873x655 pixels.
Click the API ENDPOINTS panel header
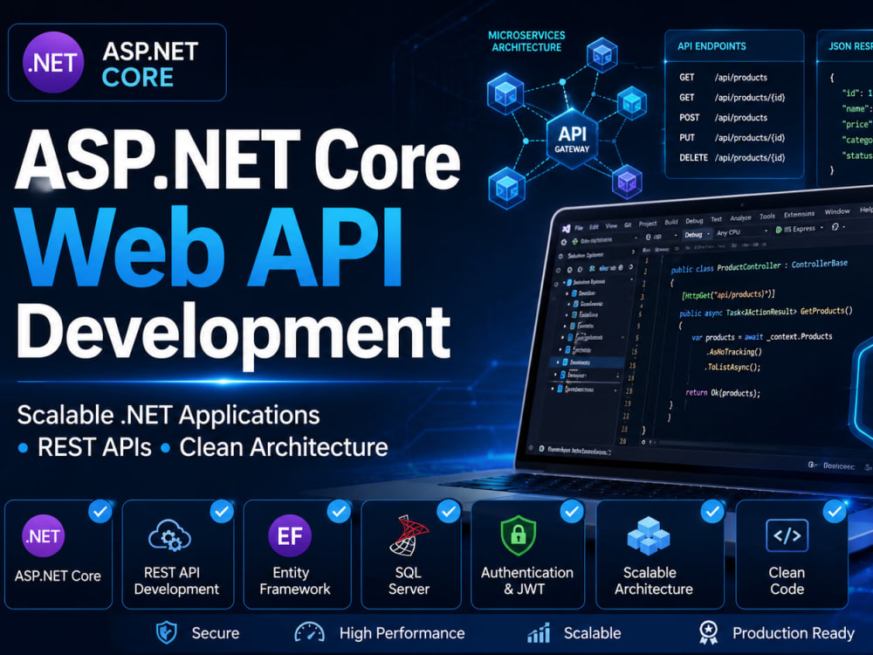[x=711, y=46]
